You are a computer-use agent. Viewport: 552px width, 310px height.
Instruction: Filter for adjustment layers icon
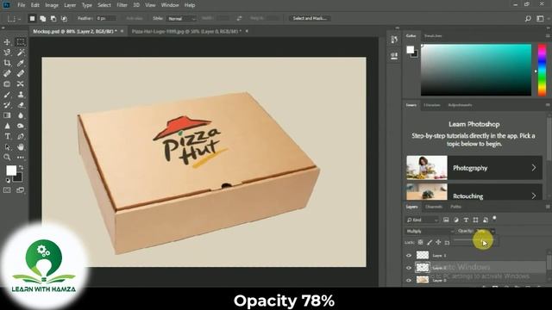coord(456,220)
